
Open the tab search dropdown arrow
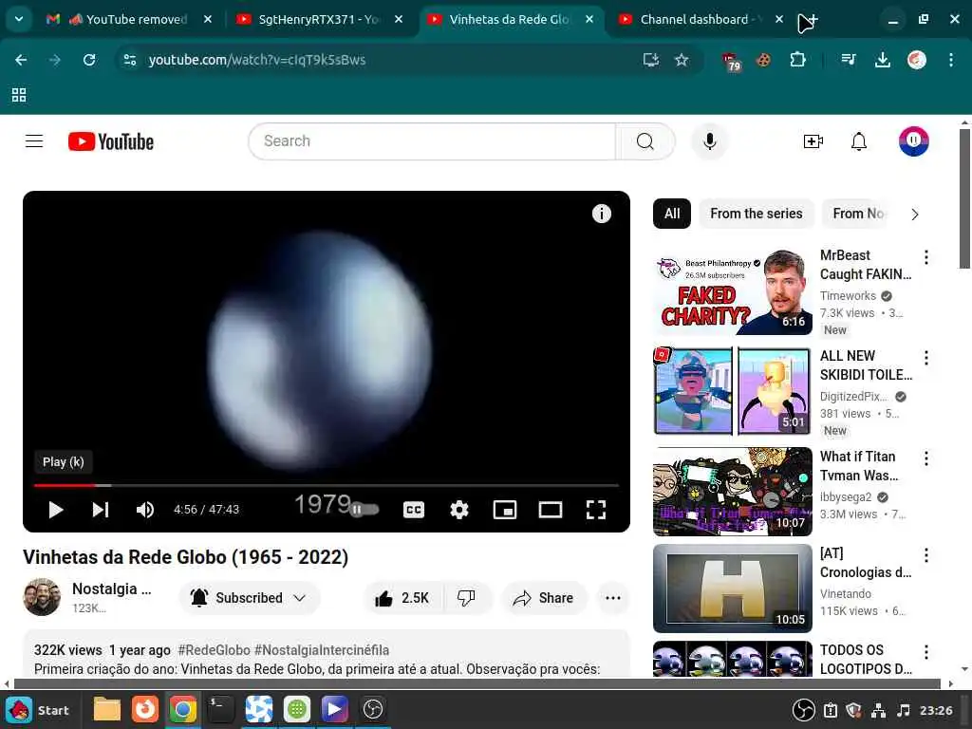click(x=19, y=19)
